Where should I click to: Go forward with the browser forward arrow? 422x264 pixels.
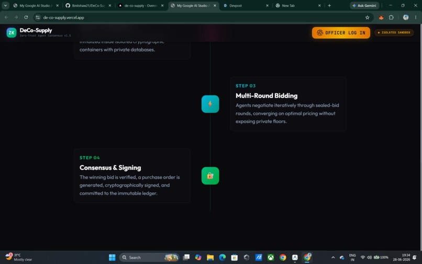[x=16, y=17]
